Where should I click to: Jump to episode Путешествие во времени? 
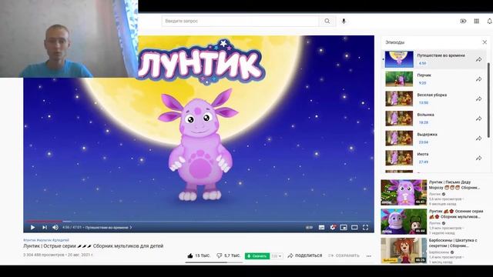(x=434, y=59)
